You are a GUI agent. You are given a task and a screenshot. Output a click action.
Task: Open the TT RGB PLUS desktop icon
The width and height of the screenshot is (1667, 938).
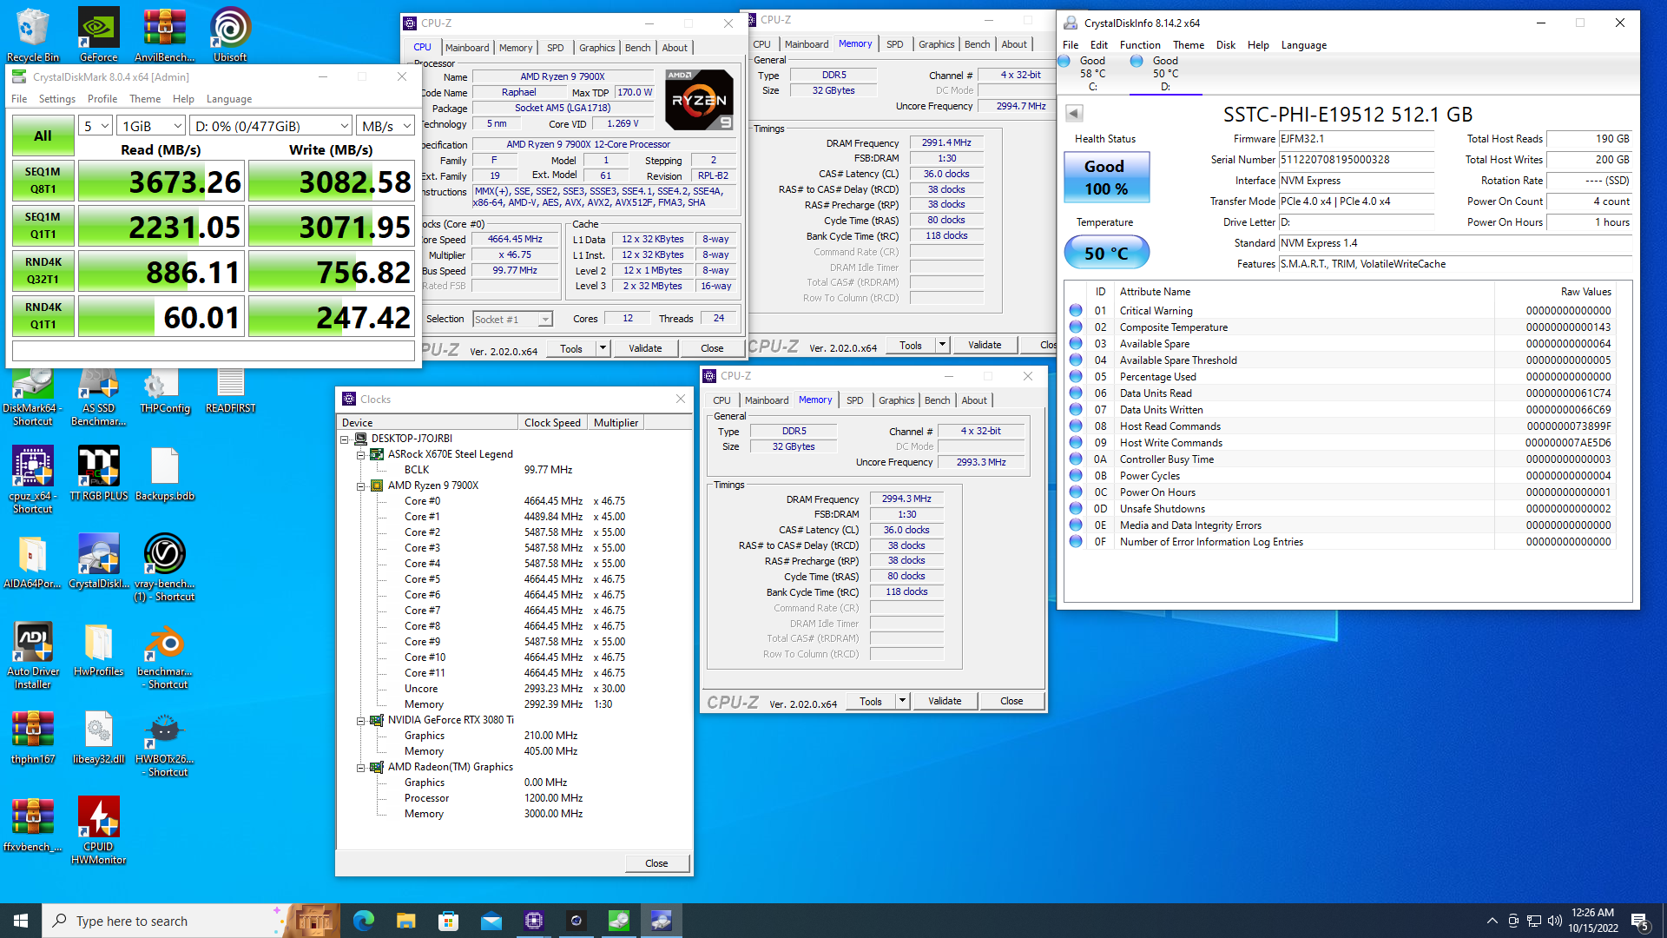coord(99,473)
